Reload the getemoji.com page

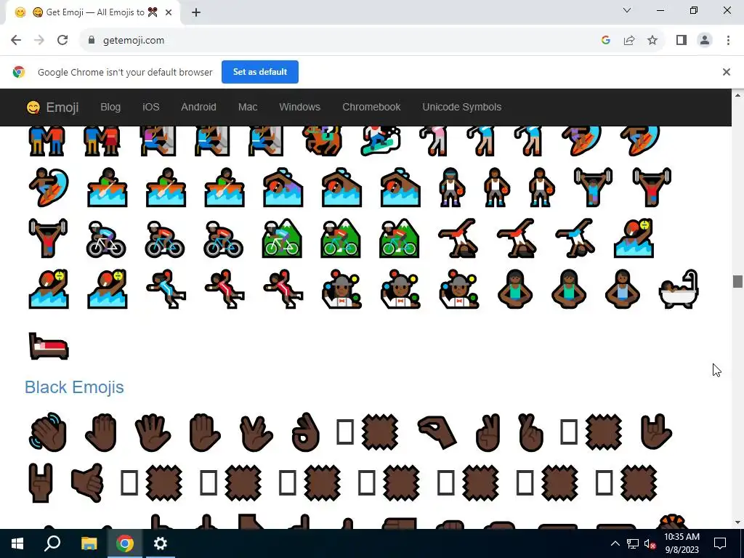click(62, 41)
